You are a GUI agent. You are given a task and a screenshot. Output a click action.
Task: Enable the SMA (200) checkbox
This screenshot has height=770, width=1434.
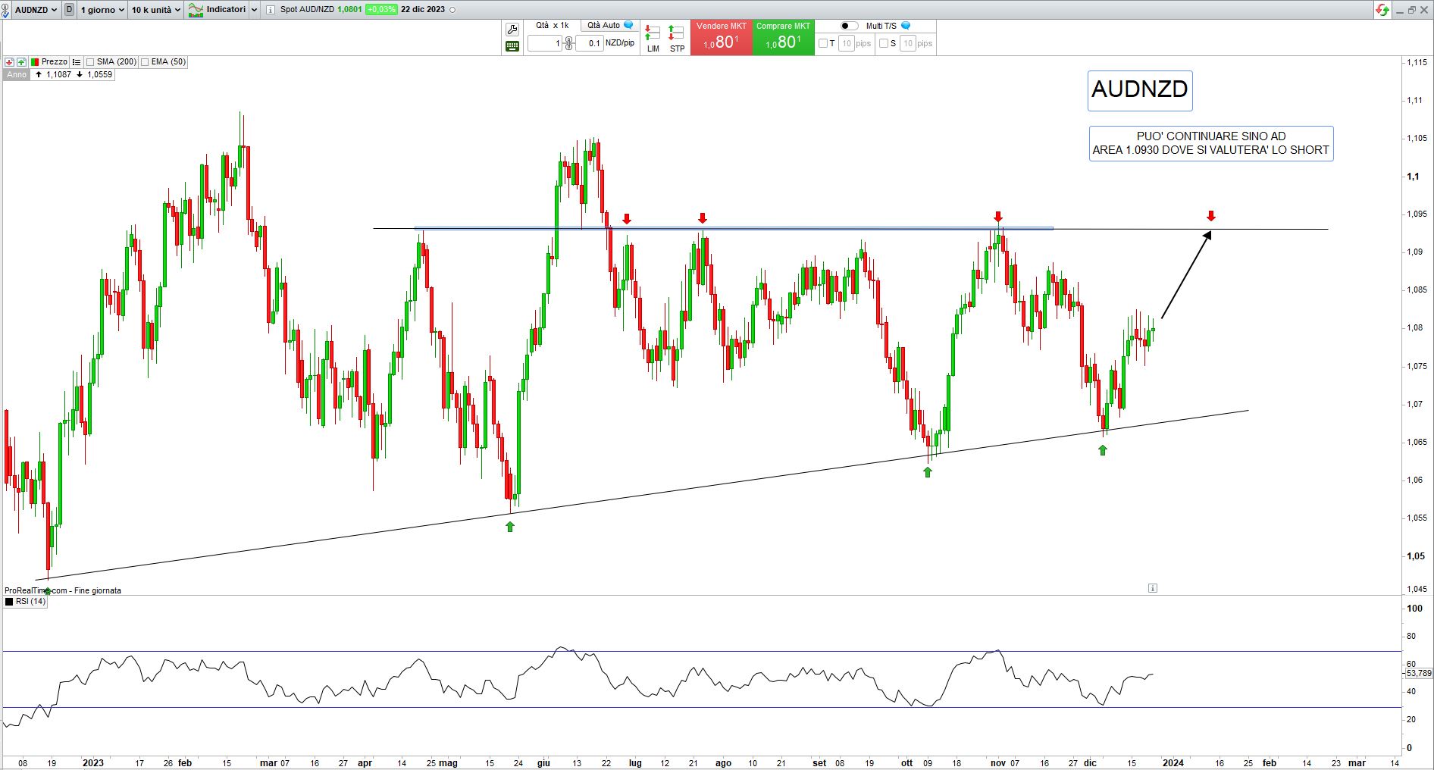(x=90, y=62)
